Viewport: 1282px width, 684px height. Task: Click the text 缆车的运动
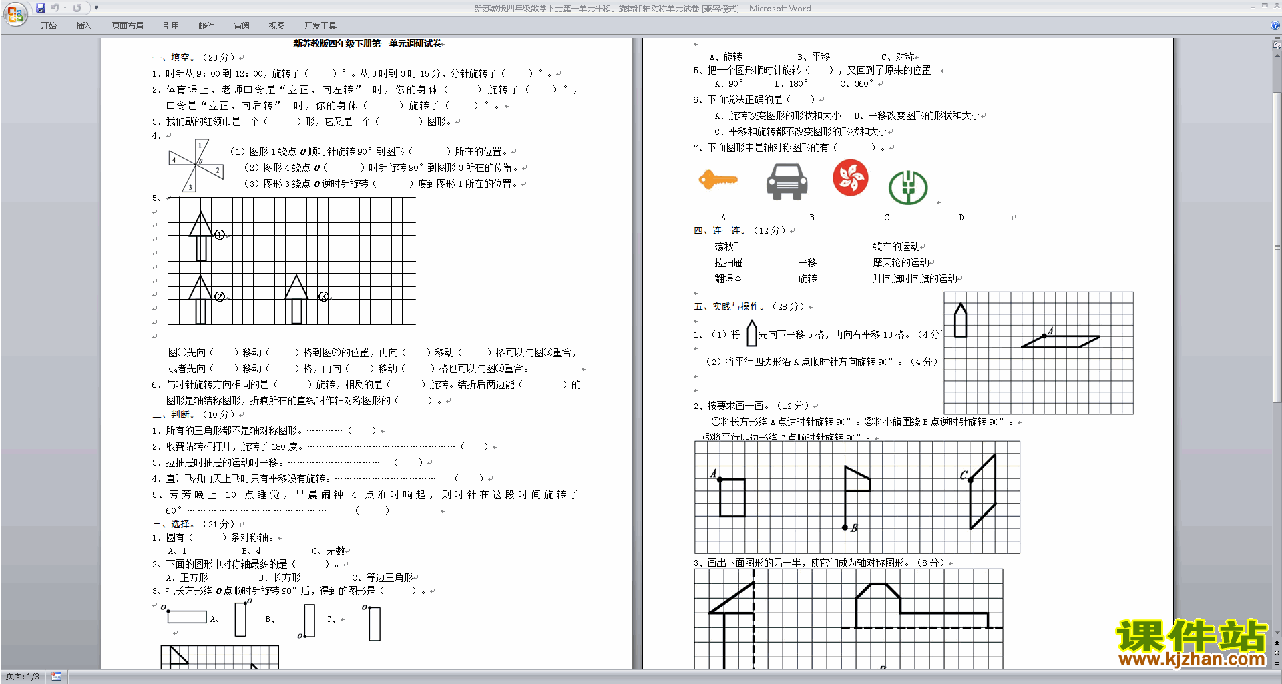coord(896,246)
